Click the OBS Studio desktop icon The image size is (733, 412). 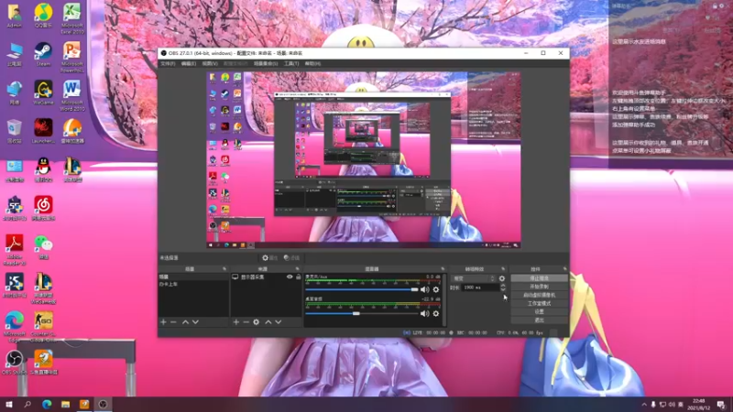(15, 363)
